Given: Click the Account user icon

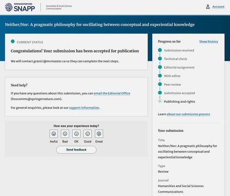Looking at the screenshot, I should click(x=208, y=7).
